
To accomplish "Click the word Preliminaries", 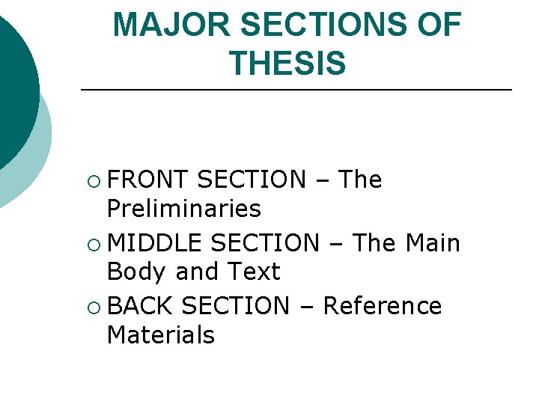I will pyautogui.click(x=184, y=208).
